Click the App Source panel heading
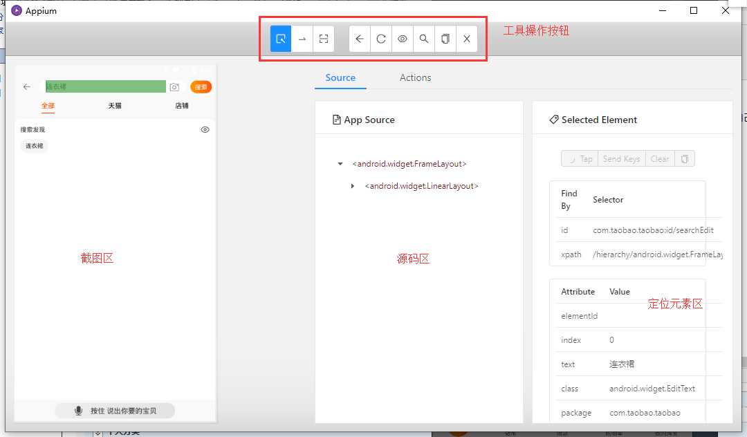The height and width of the screenshot is (437, 747). [364, 120]
